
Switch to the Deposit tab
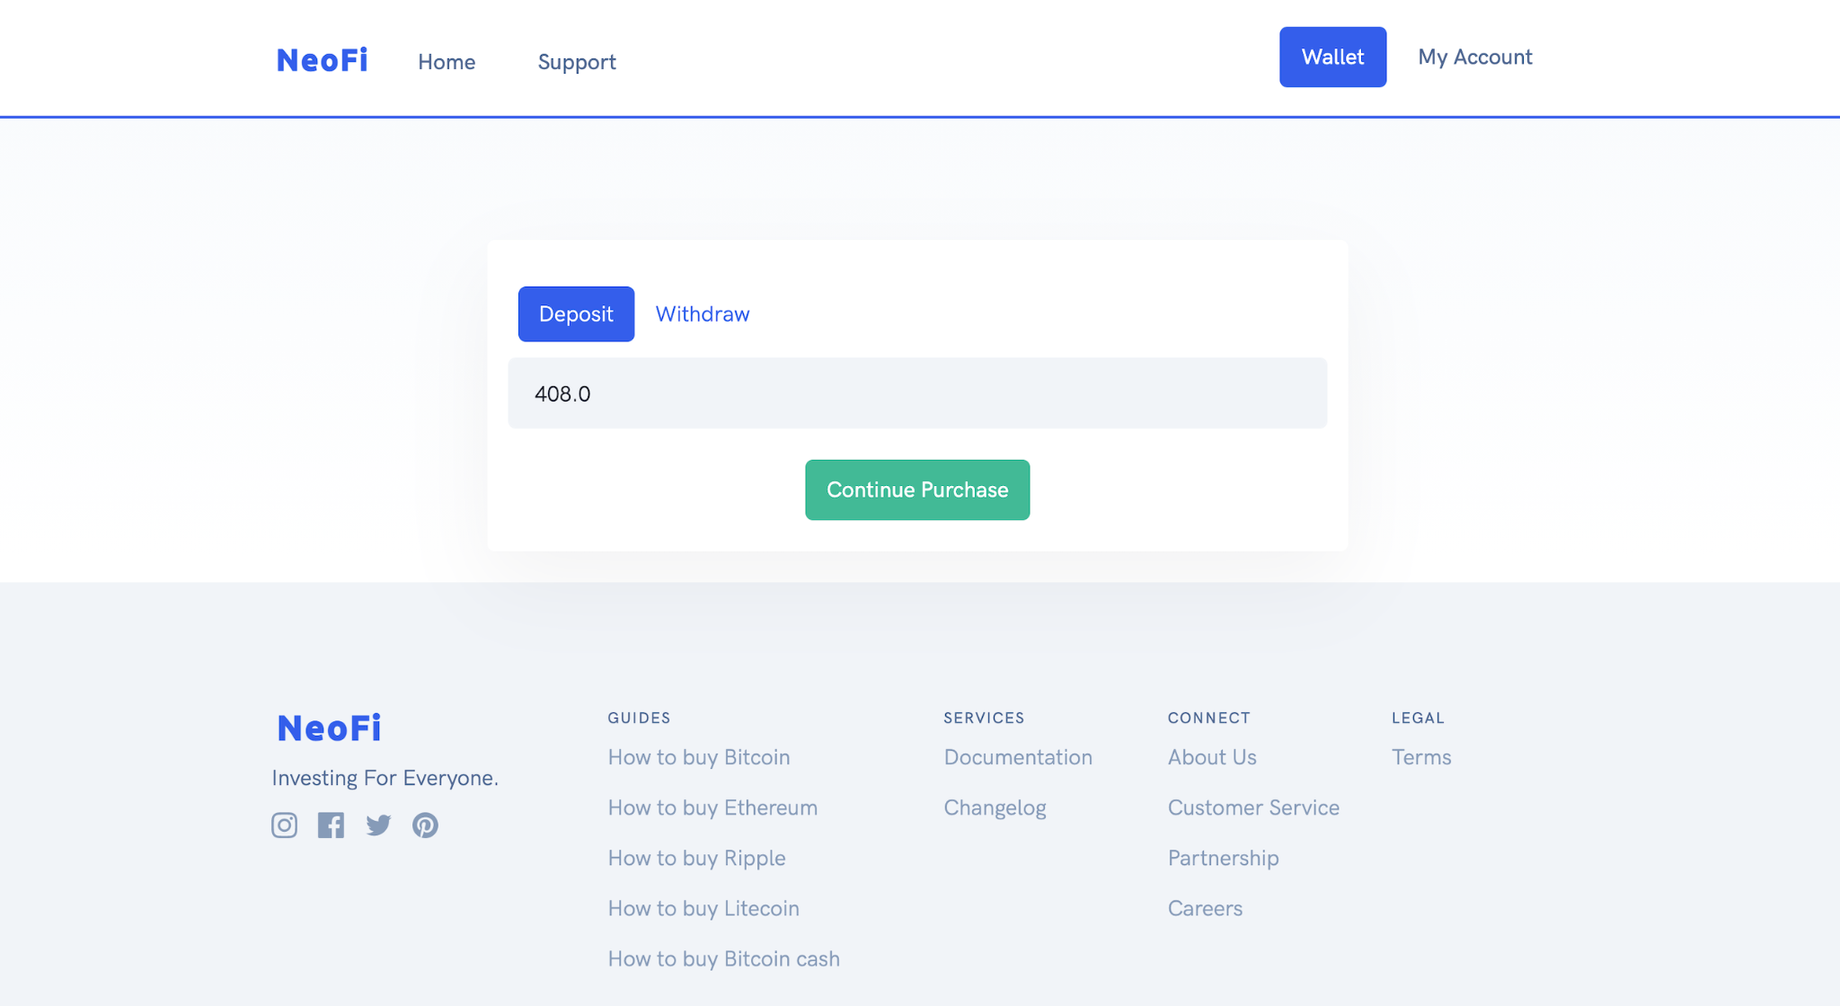[x=576, y=313]
